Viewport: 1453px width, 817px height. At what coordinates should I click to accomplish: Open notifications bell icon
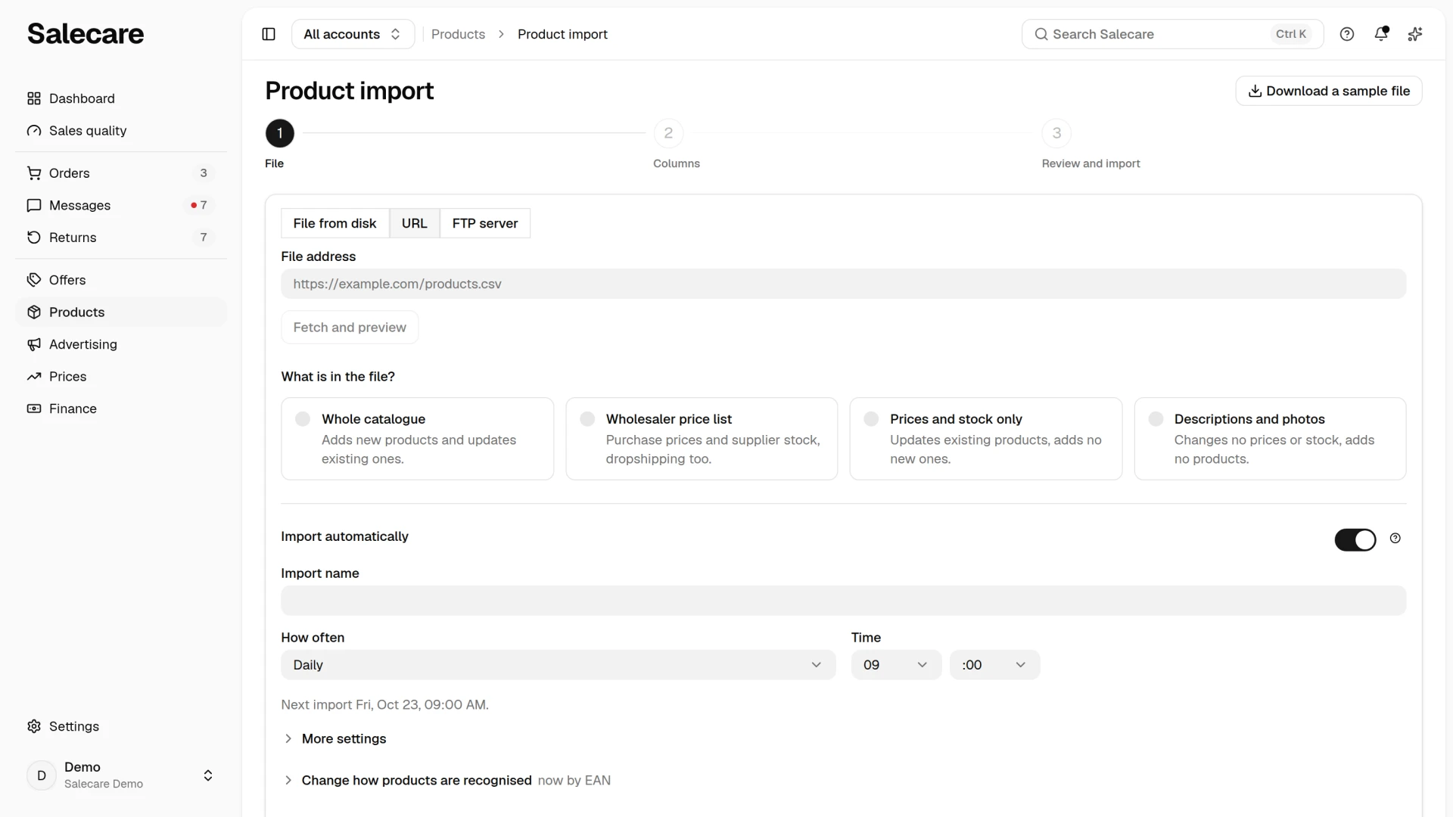(1381, 34)
